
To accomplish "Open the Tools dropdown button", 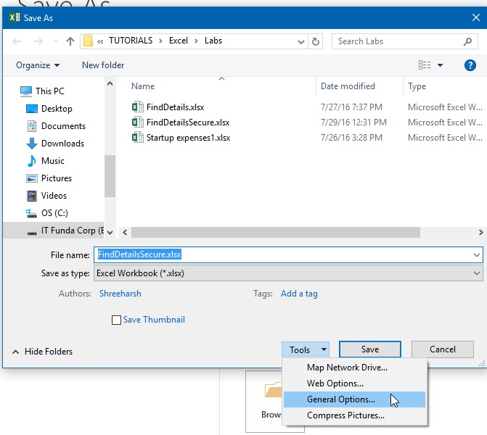I will point(306,349).
